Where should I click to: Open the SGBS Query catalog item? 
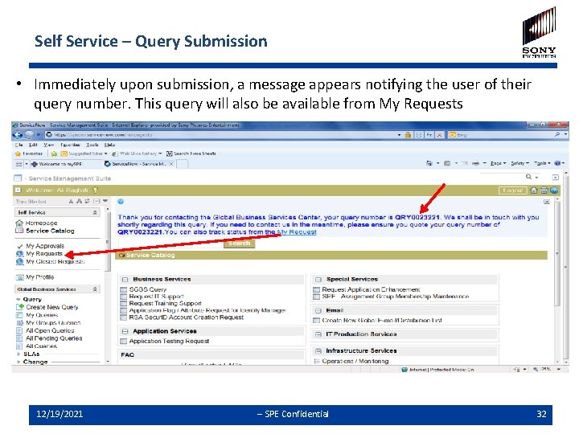coord(147,289)
